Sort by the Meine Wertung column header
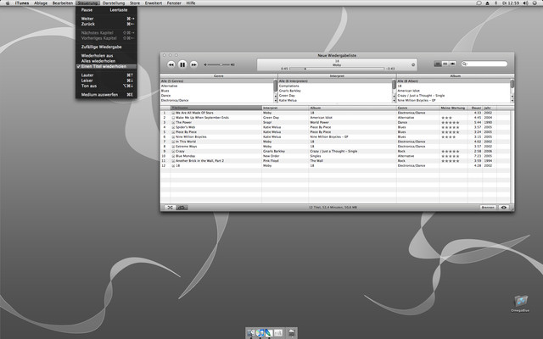Image resolution: width=543 pixels, height=339 pixels. click(453, 108)
